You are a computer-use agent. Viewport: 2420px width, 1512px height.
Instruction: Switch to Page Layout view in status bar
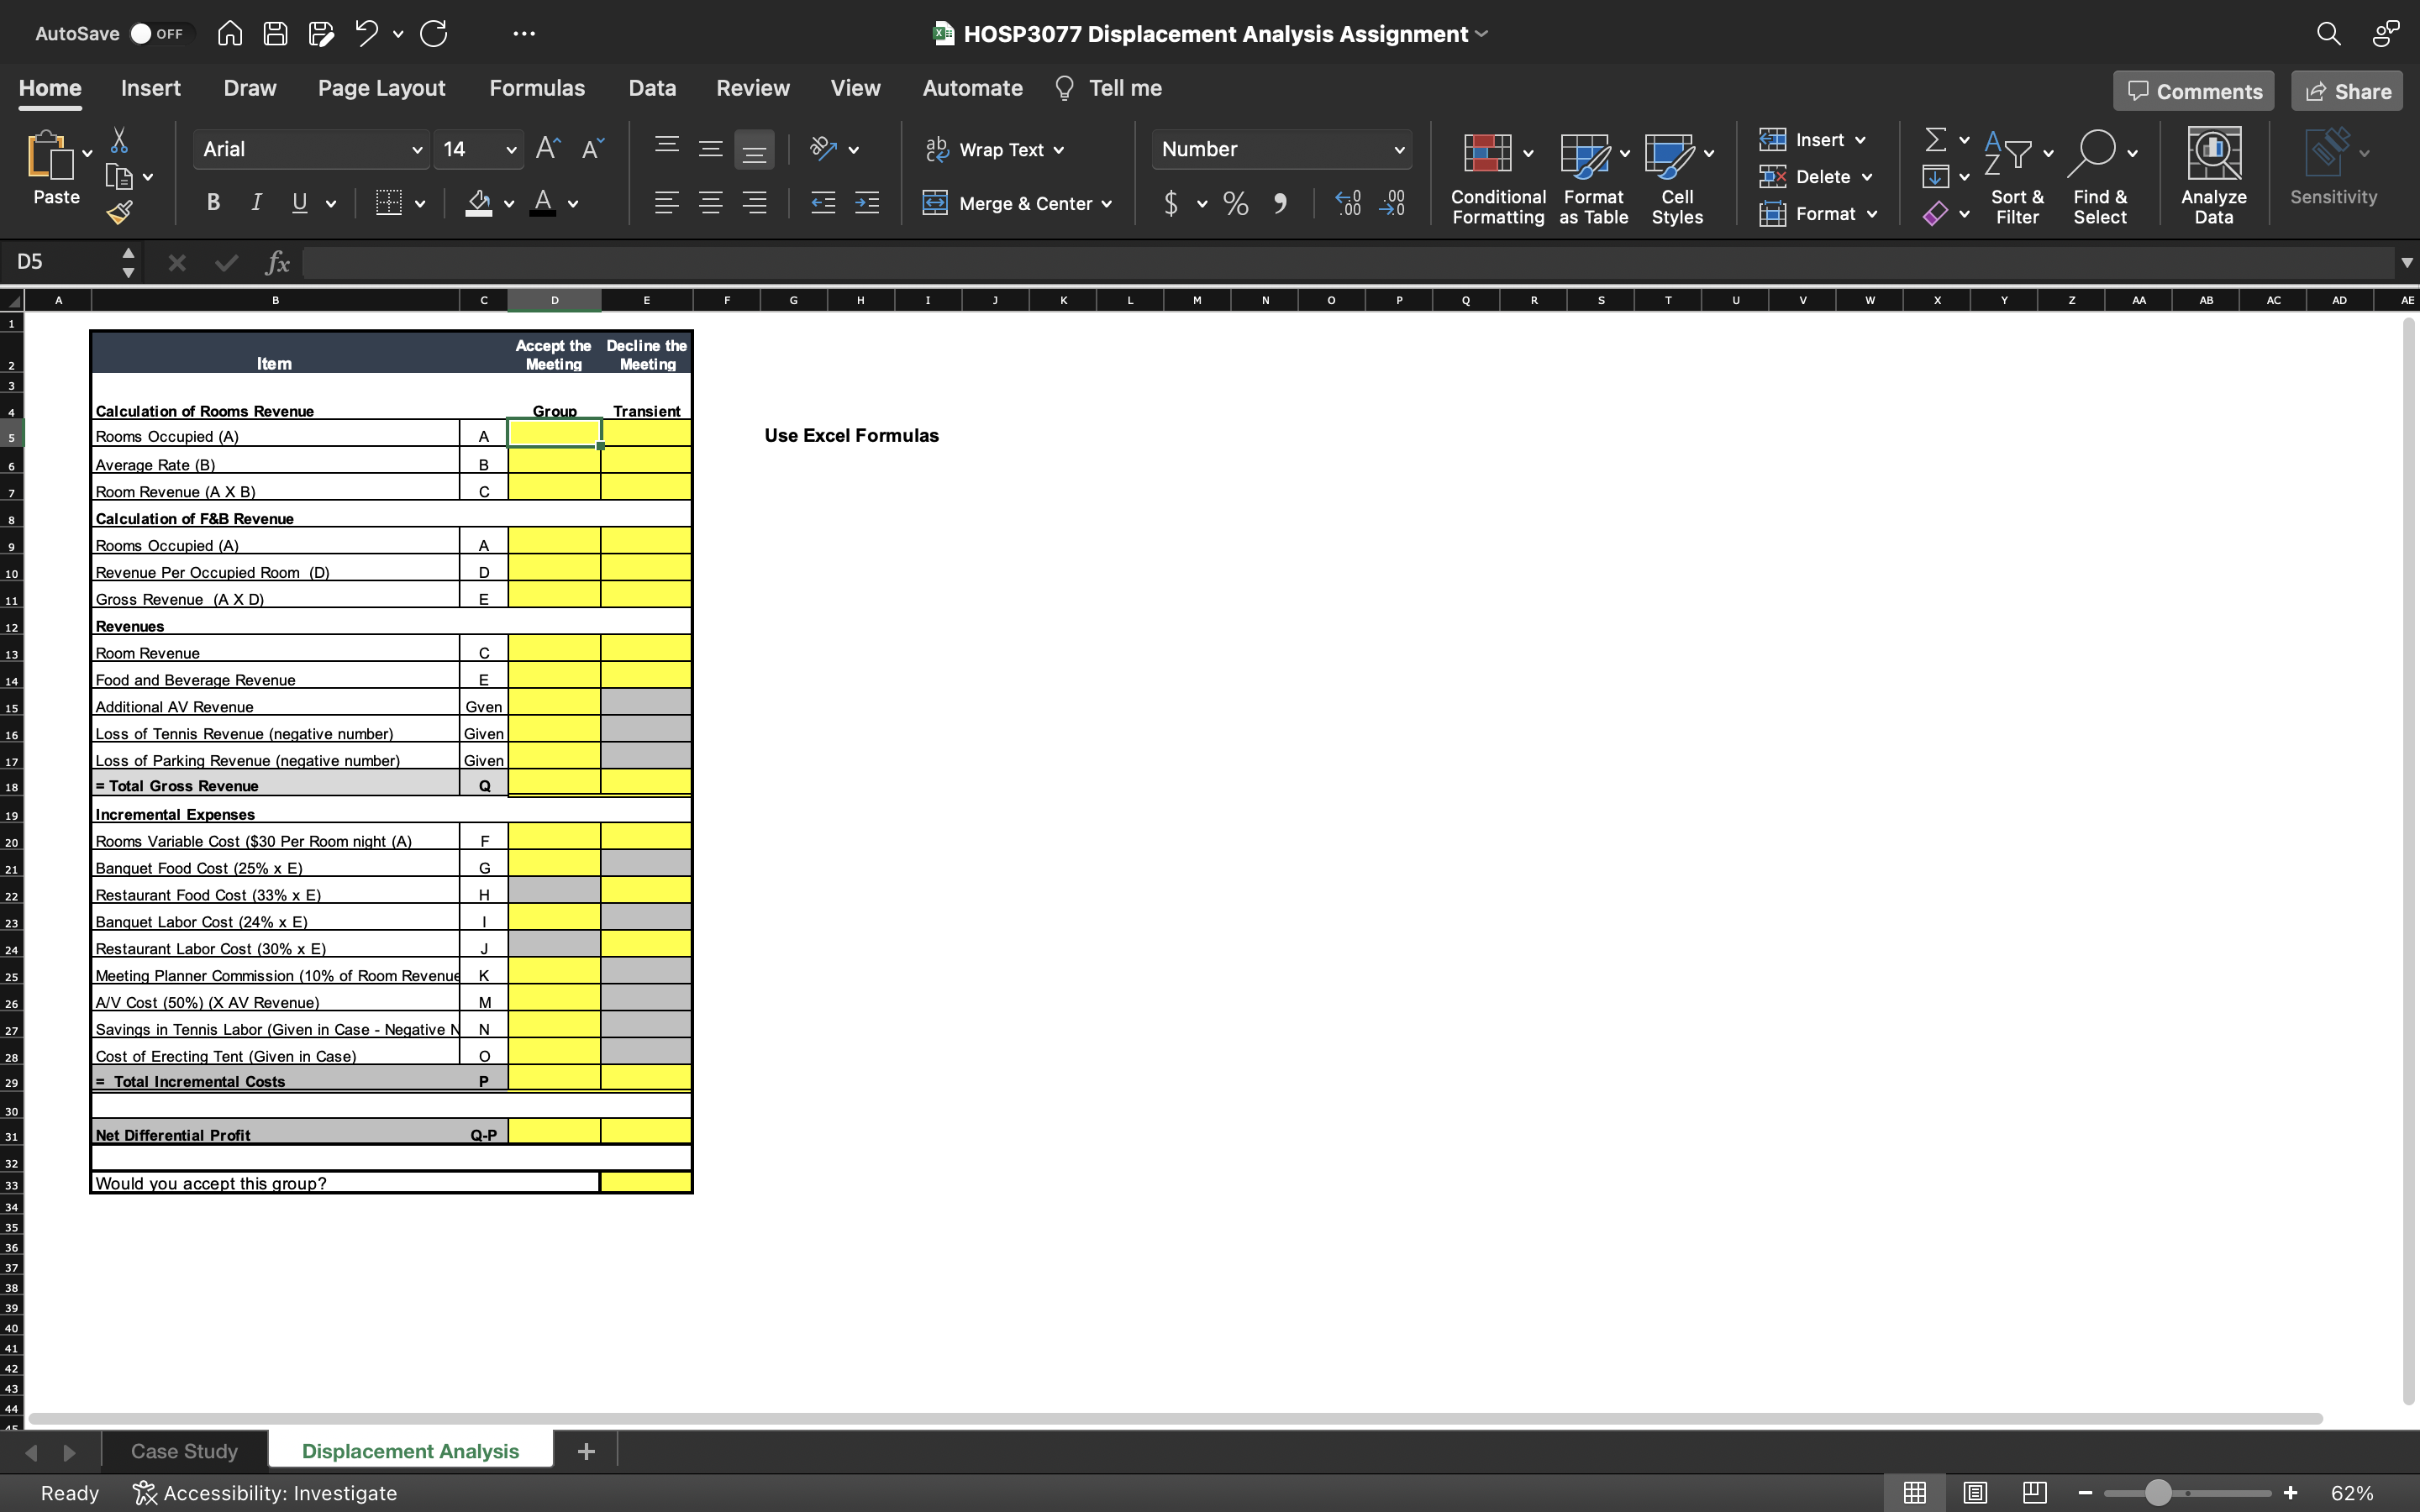[x=1974, y=1493]
